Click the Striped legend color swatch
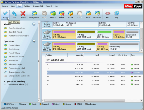Screen dimensions: 144x110 pyautogui.click(x=53, y=104)
